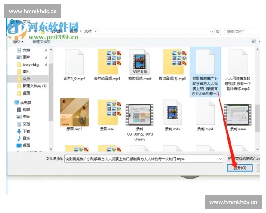Click the 搜索"文件" search box
The width and height of the screenshot is (266, 213).
click(242, 32)
